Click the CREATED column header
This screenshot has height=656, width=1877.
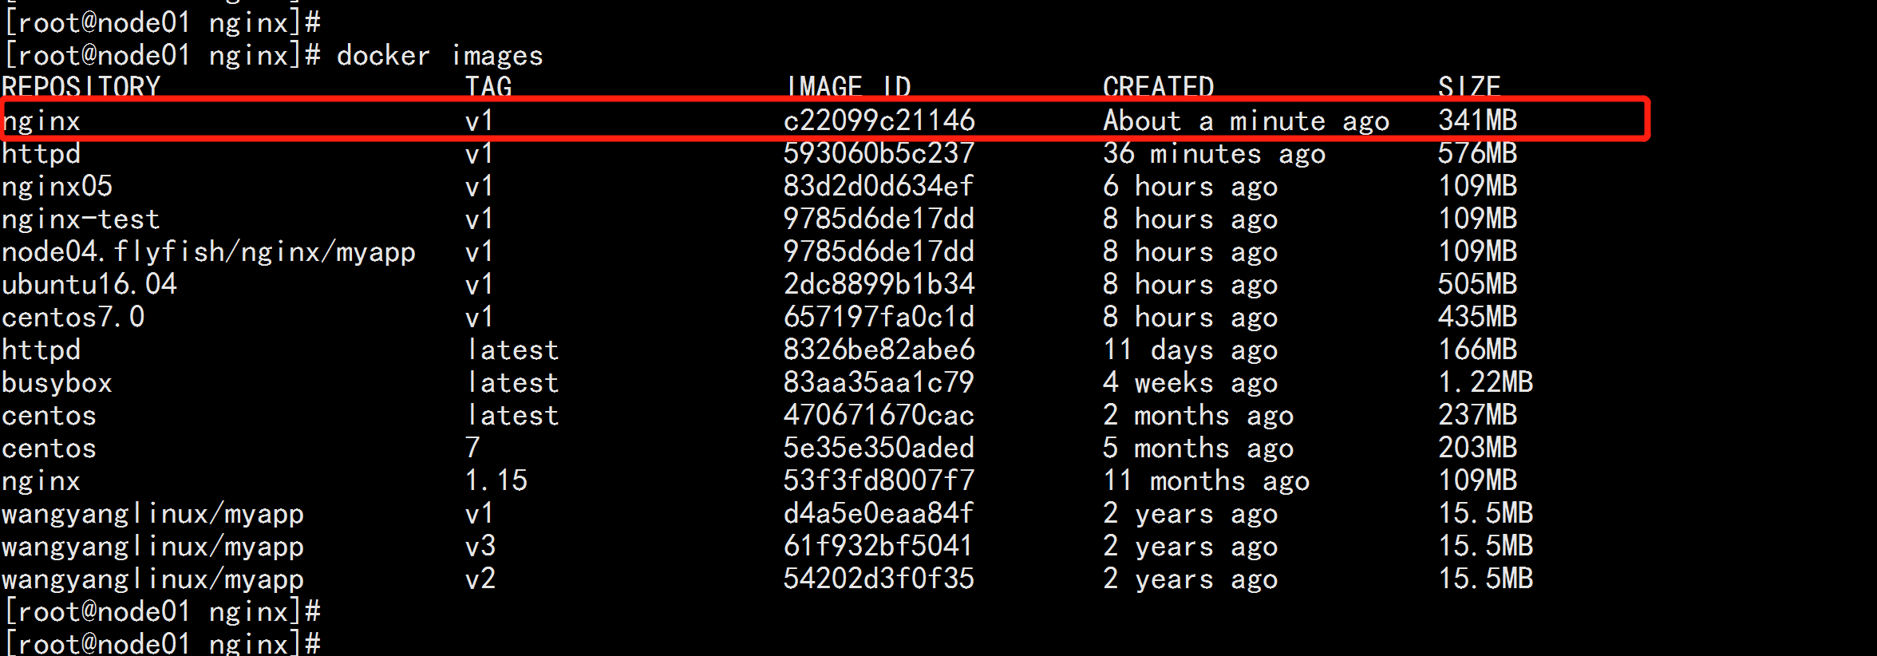click(x=1159, y=86)
